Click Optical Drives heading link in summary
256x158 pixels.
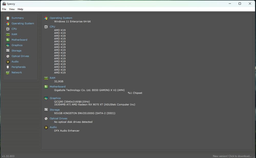pyautogui.click(x=58, y=118)
